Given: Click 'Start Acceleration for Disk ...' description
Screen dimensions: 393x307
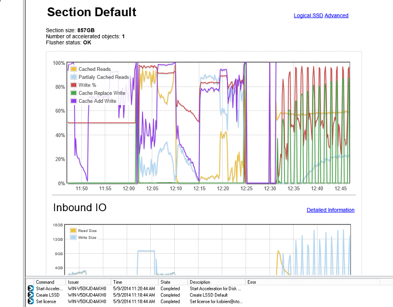Looking at the screenshot, I should pos(215,288).
